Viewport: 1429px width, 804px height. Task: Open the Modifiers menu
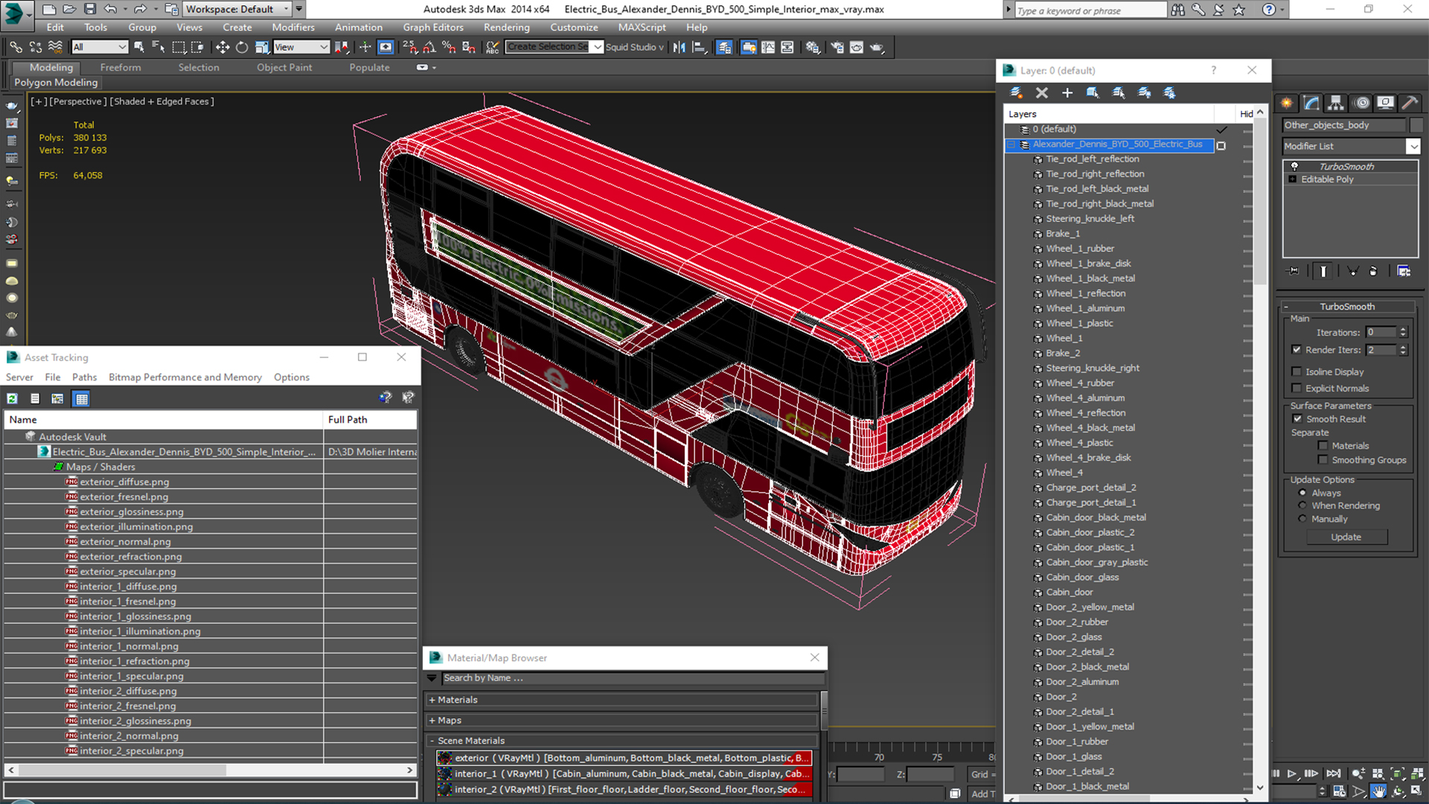pyautogui.click(x=292, y=28)
